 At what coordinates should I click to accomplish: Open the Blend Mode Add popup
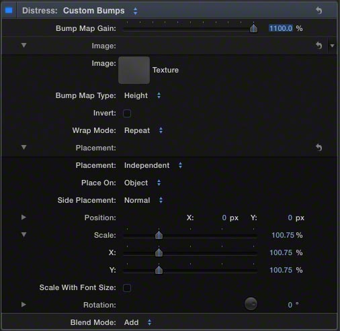point(138,322)
